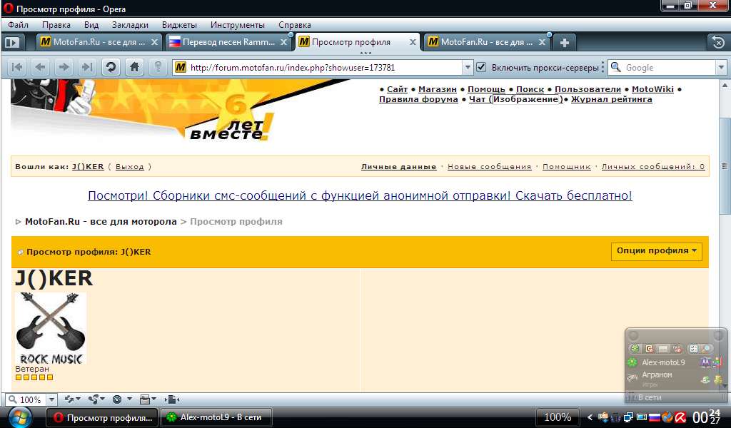The width and height of the screenshot is (731, 428).
Task: Open the MotoWiki link
Action: pyautogui.click(x=652, y=89)
